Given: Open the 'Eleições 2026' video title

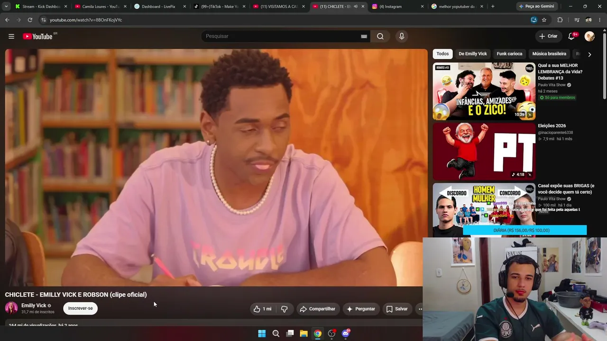Looking at the screenshot, I should (552, 126).
